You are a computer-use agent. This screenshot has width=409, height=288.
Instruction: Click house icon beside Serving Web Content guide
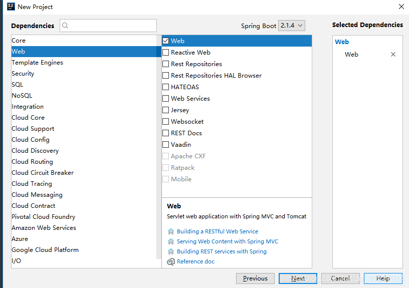pos(171,241)
